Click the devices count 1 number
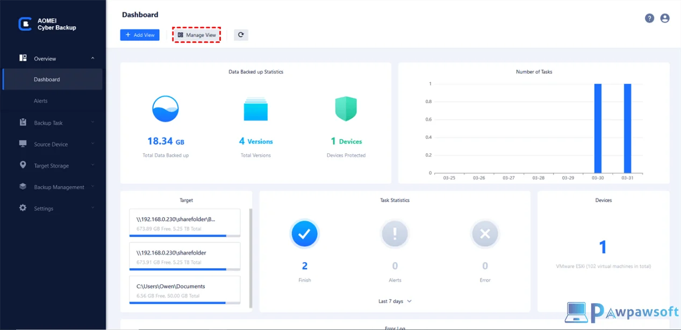Image resolution: width=681 pixels, height=330 pixels. pos(603,247)
